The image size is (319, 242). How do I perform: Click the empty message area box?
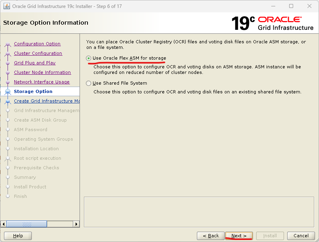pyautogui.click(x=199, y=212)
